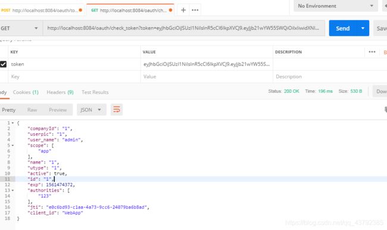Collapse the scope array at line 5

[13, 146]
